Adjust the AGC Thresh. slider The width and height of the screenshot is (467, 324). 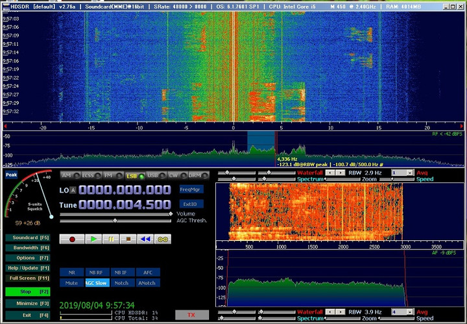[x=116, y=221]
